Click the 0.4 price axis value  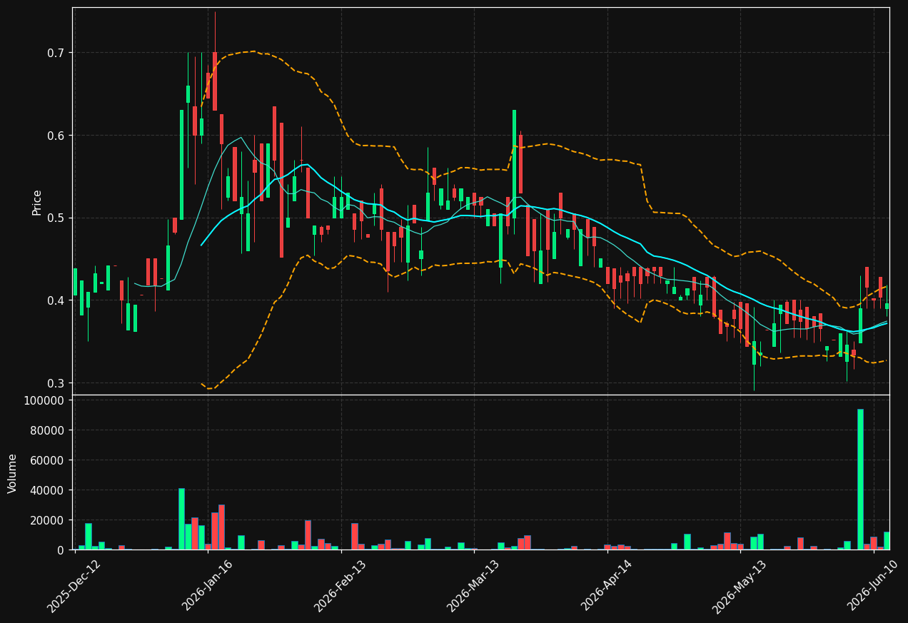[56, 300]
